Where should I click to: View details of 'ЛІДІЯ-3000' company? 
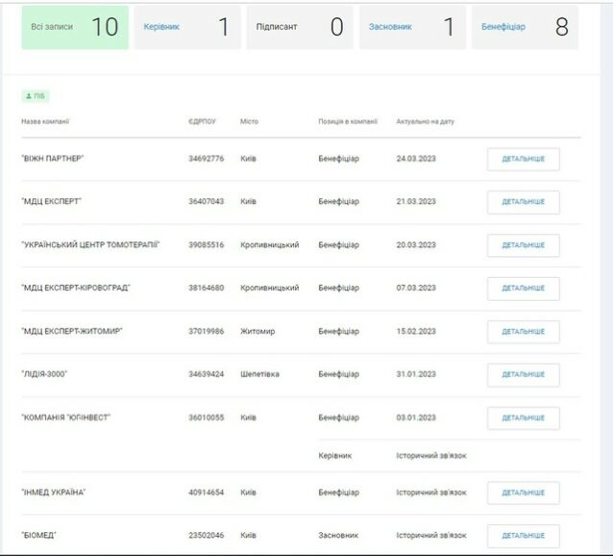(x=523, y=375)
